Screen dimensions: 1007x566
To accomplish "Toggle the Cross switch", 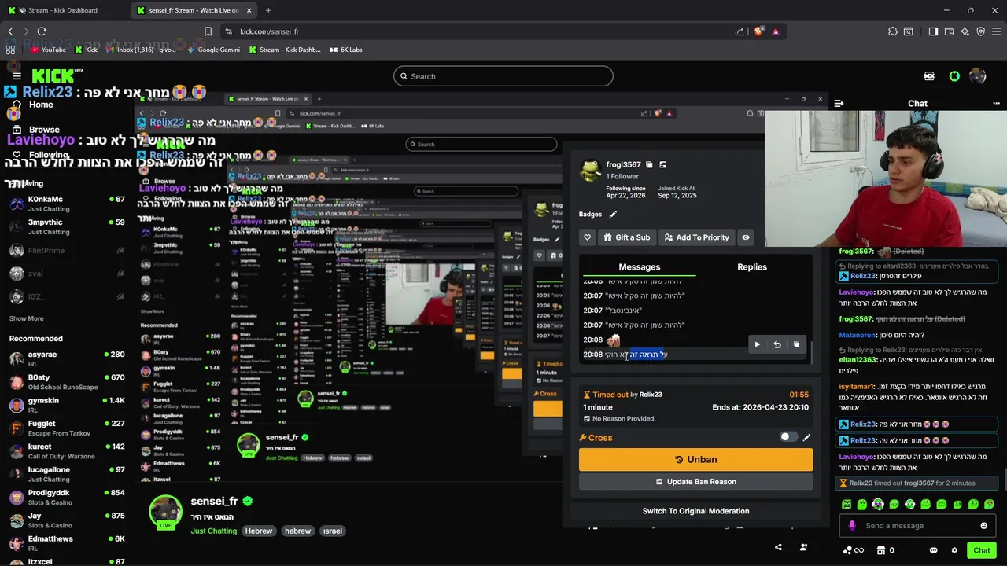I will click(x=788, y=437).
